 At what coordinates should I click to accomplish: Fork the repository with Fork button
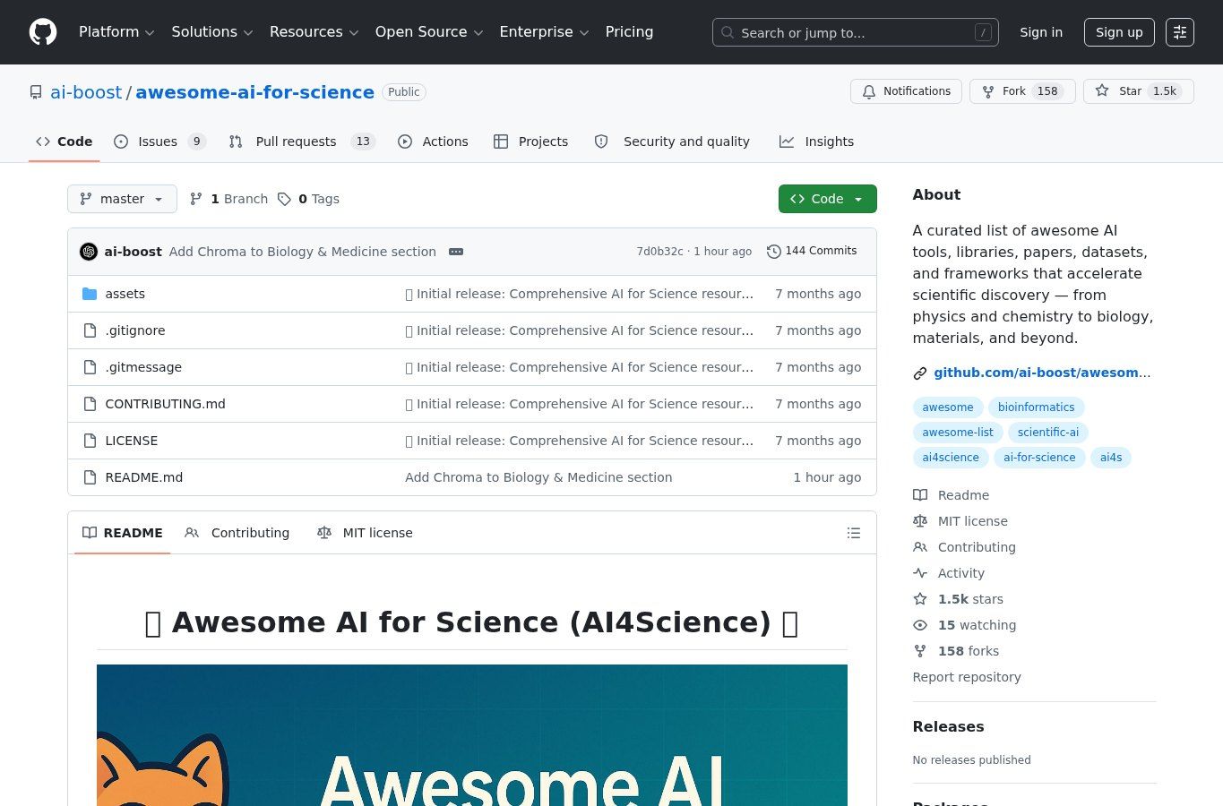point(1022,91)
